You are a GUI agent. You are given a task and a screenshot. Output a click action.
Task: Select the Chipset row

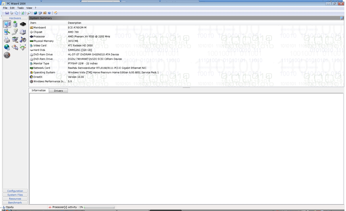(187, 32)
